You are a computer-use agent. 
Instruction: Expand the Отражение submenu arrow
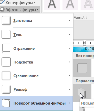[x=69, y=48]
